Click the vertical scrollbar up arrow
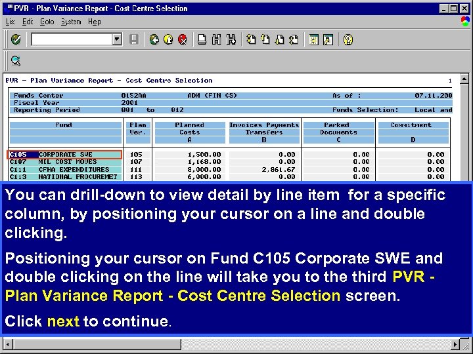 click(x=464, y=79)
